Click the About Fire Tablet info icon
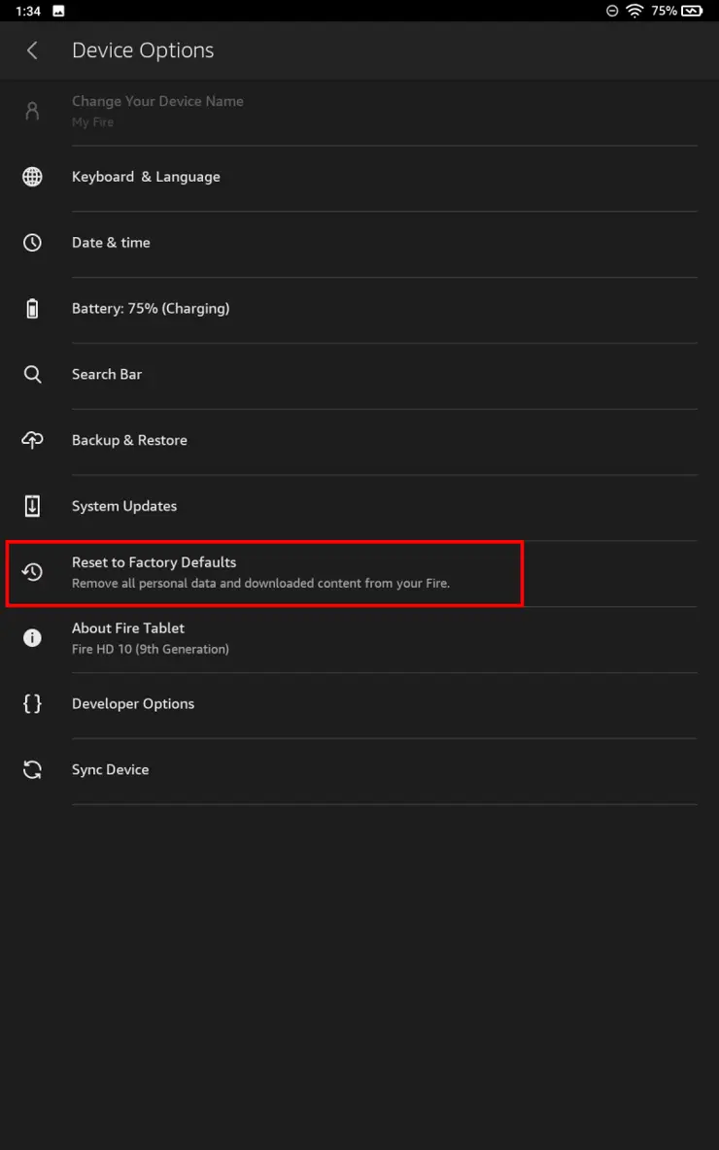 pos(32,638)
